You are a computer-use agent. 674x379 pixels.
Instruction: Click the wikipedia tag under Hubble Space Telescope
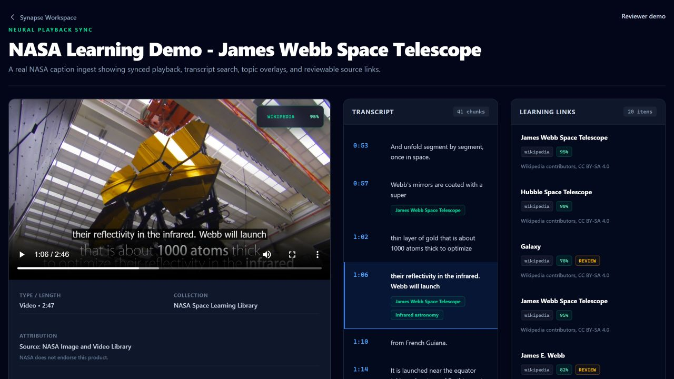tap(537, 206)
